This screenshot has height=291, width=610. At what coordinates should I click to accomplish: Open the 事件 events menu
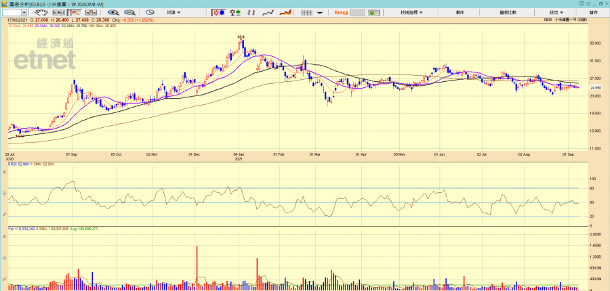[x=460, y=12]
